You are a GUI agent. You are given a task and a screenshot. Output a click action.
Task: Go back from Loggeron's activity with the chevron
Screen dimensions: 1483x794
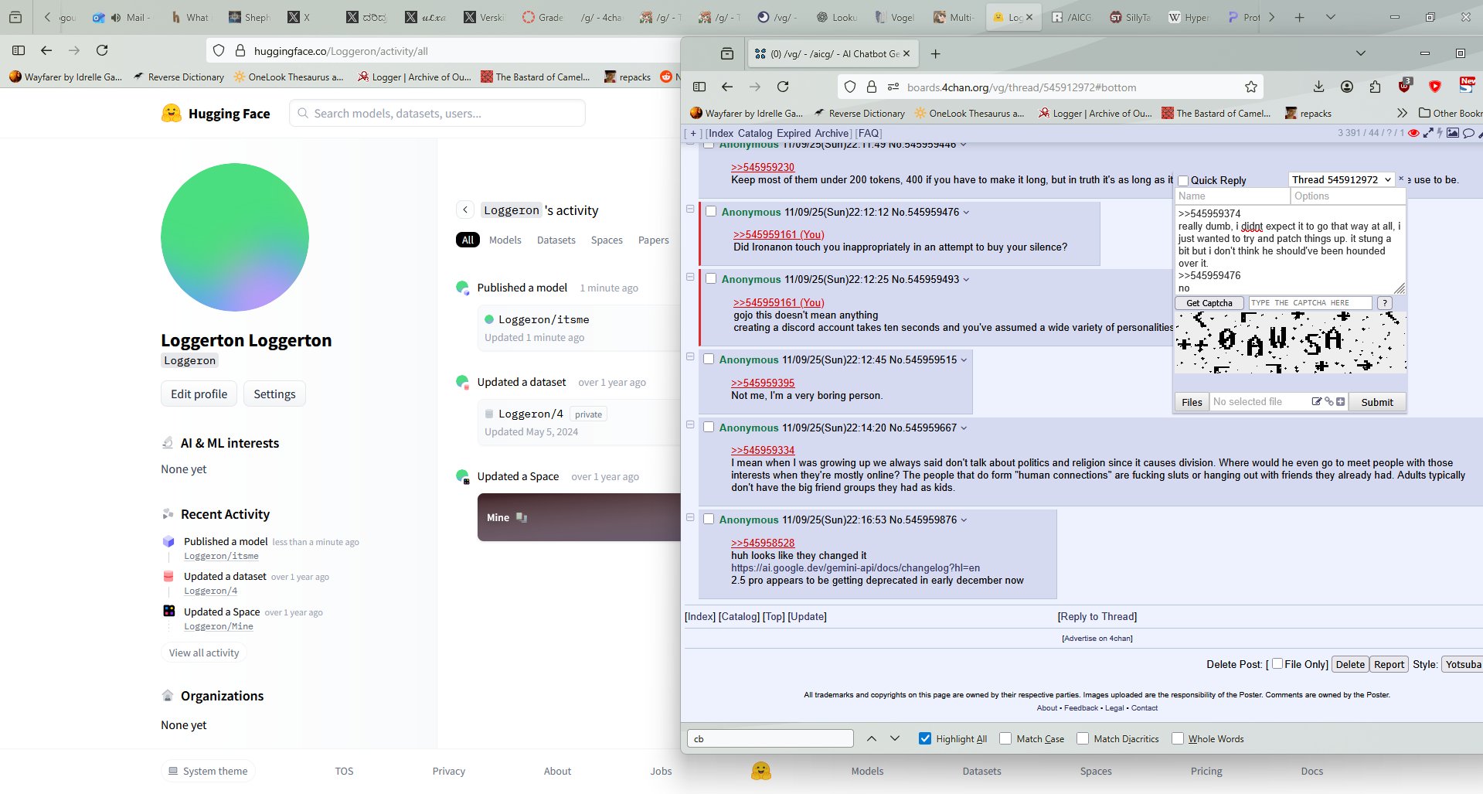tap(465, 210)
